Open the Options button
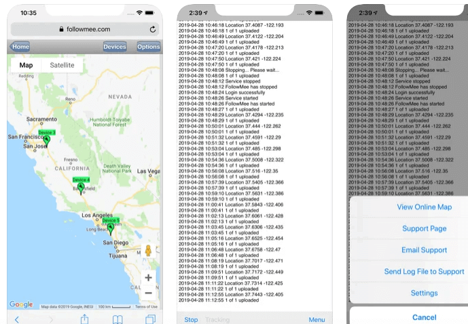Screen dimensions: 468x324 (149, 47)
